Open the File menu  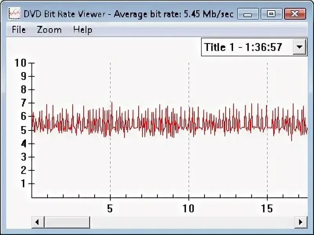pyautogui.click(x=18, y=30)
